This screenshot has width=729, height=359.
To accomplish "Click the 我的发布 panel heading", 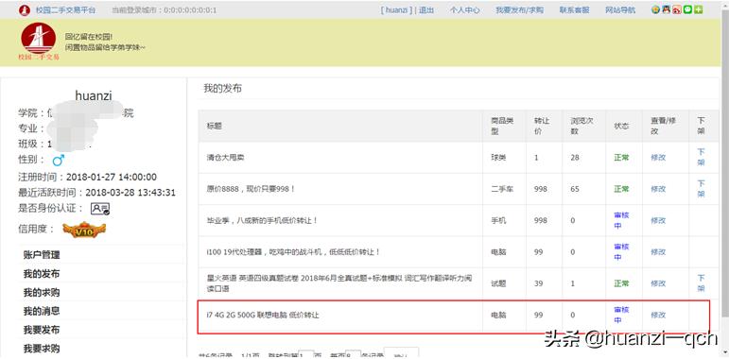I will (x=223, y=88).
